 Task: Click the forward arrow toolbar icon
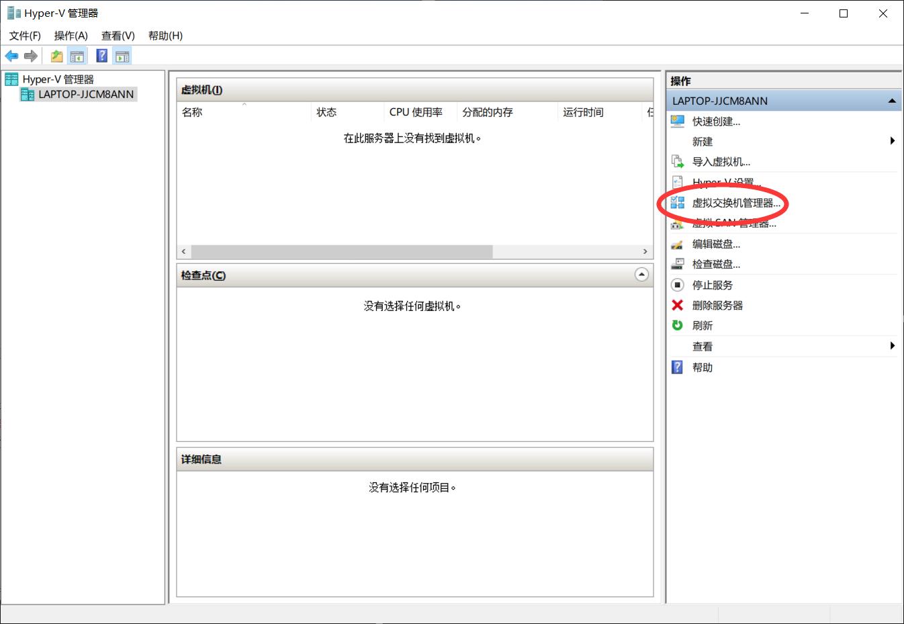coord(30,56)
